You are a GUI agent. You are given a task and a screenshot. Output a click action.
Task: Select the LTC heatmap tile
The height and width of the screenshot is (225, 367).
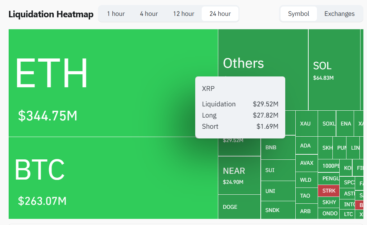coord(347,214)
